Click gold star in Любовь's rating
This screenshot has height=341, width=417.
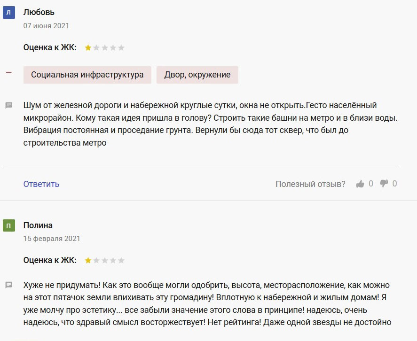pyautogui.click(x=88, y=47)
